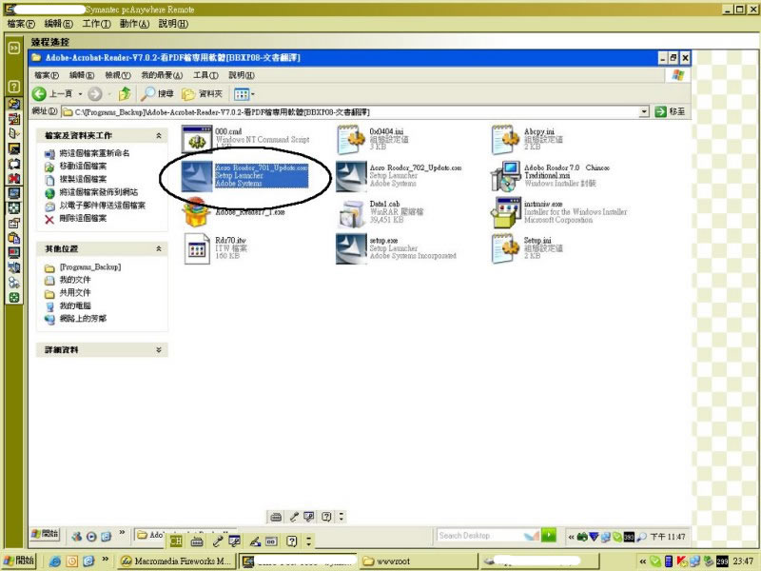Select the Rdr70.itw file icon
This screenshot has height=571, width=761.
[x=197, y=248]
